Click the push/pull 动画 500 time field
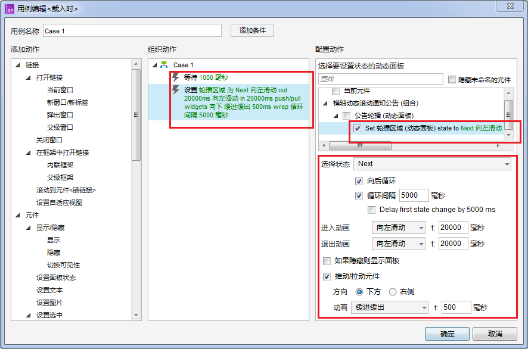The image size is (528, 349). coord(456,307)
